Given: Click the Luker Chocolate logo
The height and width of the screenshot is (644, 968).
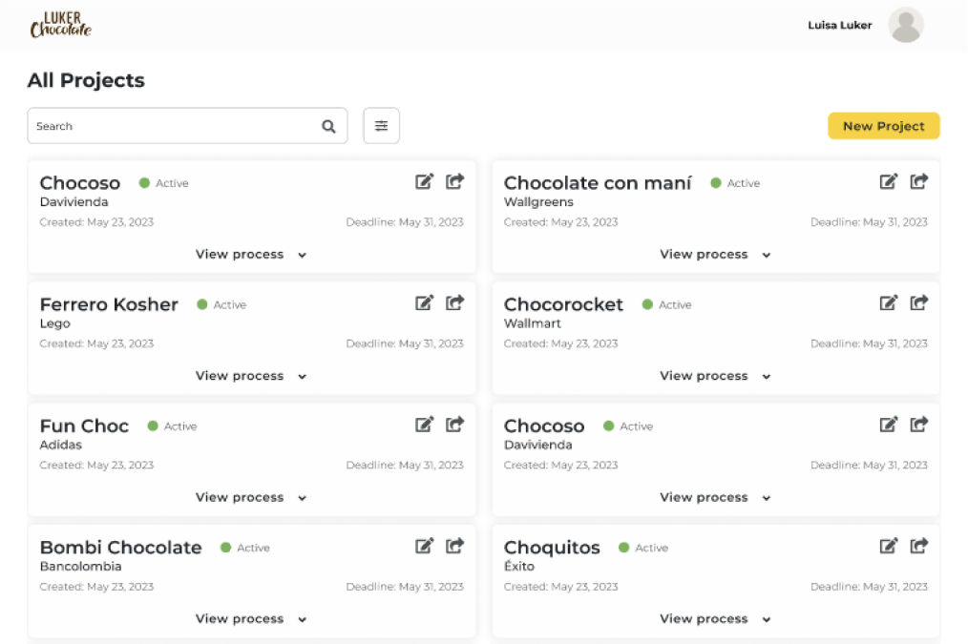Looking at the screenshot, I should 60,25.
